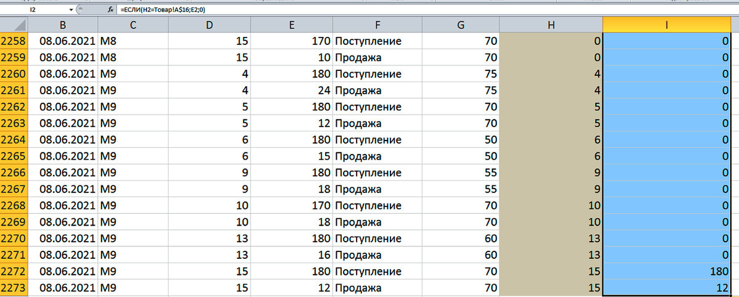Select column H header
Image resolution: width=739 pixels, height=297 pixels.
(x=551, y=25)
